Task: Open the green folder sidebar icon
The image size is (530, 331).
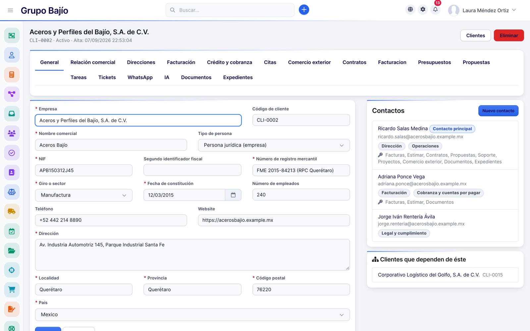Action: pos(12,251)
